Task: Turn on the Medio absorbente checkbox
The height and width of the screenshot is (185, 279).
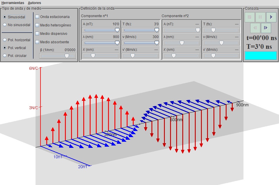Action: [x=37, y=42]
